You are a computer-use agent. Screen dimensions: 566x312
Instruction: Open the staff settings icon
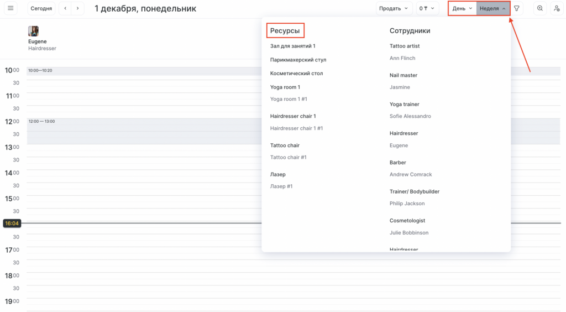556,8
